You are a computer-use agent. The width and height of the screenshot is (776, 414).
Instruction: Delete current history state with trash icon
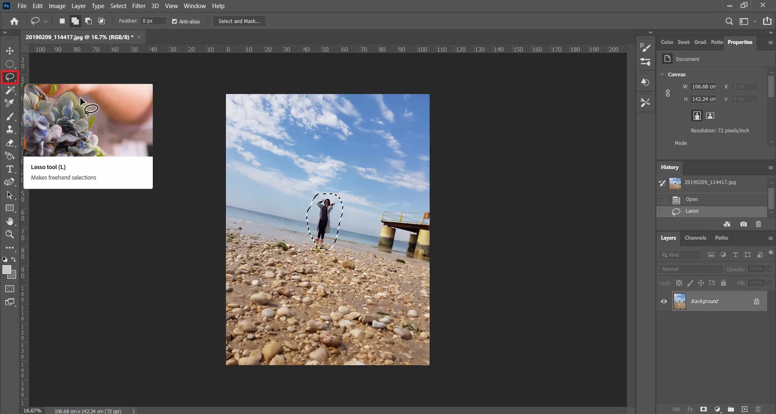tap(758, 224)
